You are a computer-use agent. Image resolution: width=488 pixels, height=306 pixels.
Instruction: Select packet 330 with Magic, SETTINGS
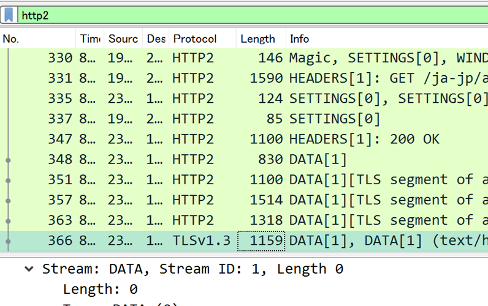[x=245, y=58]
